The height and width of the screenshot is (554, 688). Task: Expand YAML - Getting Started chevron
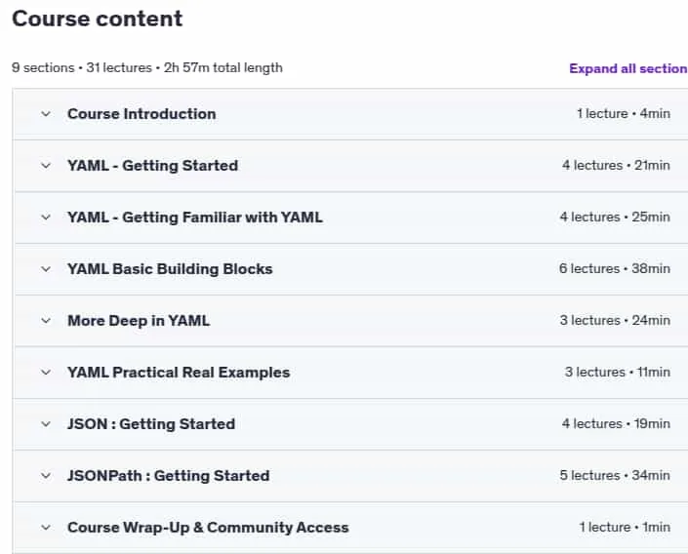[46, 166]
